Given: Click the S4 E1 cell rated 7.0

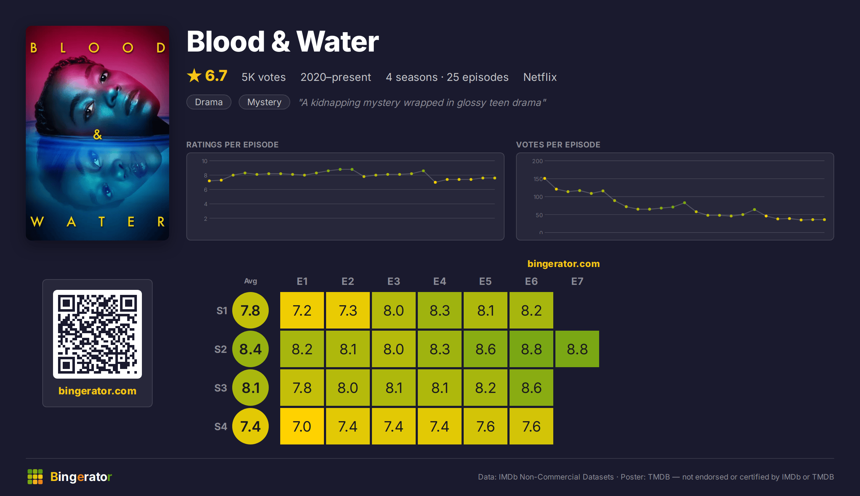Looking at the screenshot, I should tap(302, 426).
